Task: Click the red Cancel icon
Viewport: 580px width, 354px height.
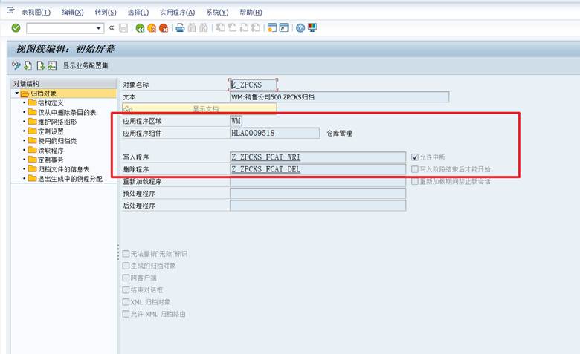Action: [x=164, y=28]
